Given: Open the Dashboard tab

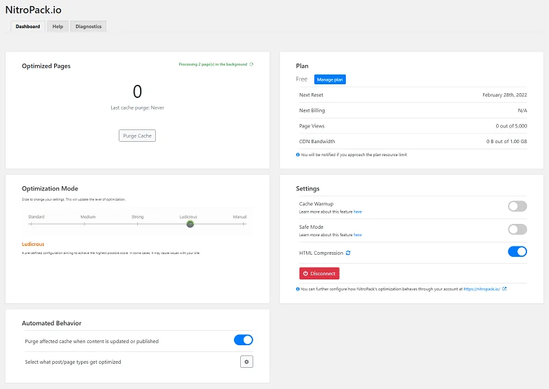Looking at the screenshot, I should click(x=27, y=27).
